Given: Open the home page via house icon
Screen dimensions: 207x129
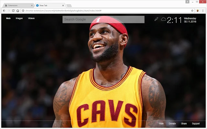Looking at the screenshot, I should [18, 11].
